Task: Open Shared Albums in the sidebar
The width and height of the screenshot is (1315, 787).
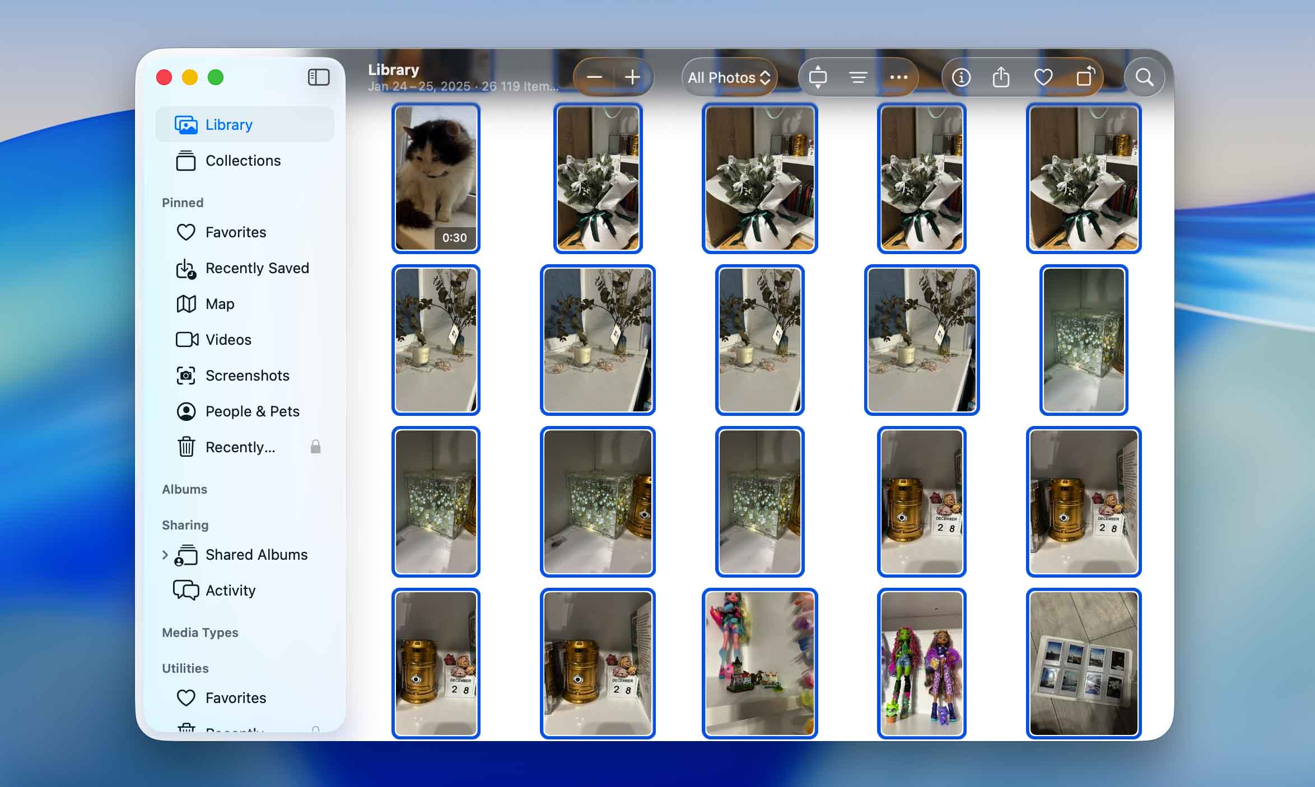Action: tap(245, 555)
